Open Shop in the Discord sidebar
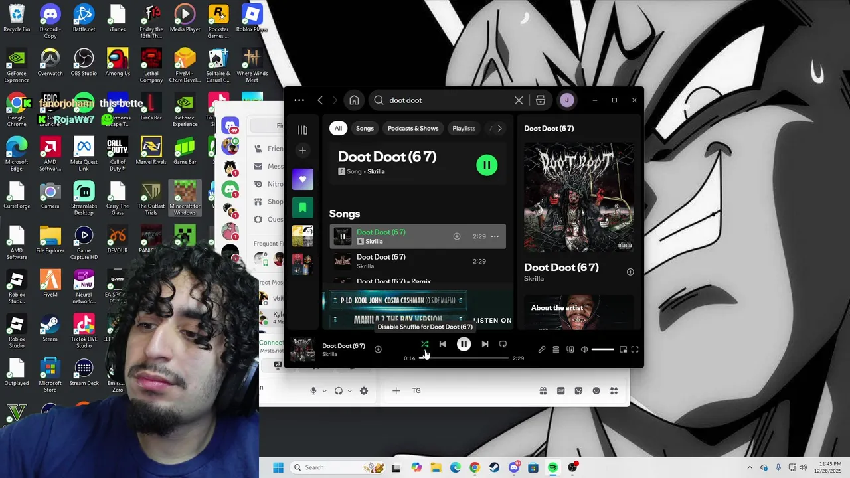 269,202
